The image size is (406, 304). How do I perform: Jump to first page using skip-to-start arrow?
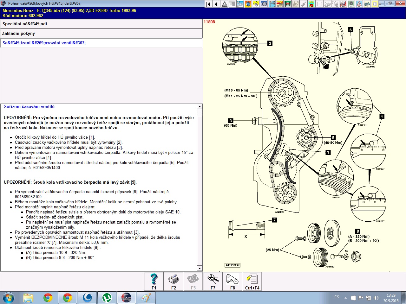208,4
